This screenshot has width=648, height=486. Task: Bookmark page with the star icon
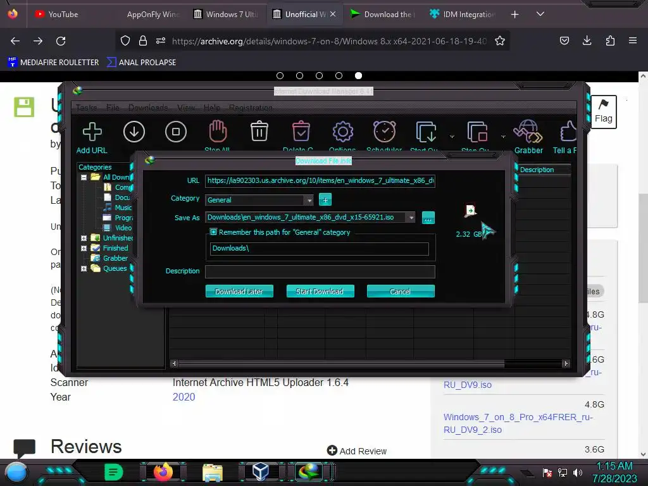tap(500, 41)
